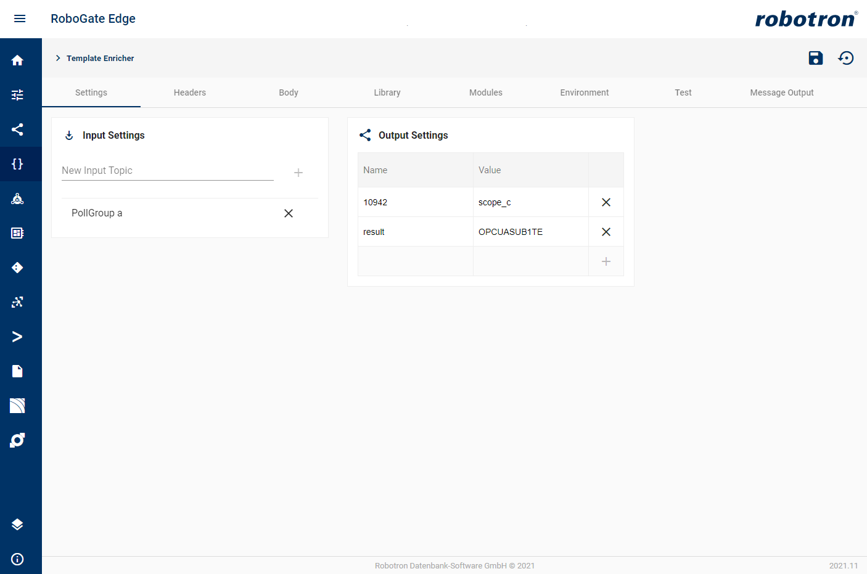Click the 2021.11 version label

pyautogui.click(x=844, y=565)
